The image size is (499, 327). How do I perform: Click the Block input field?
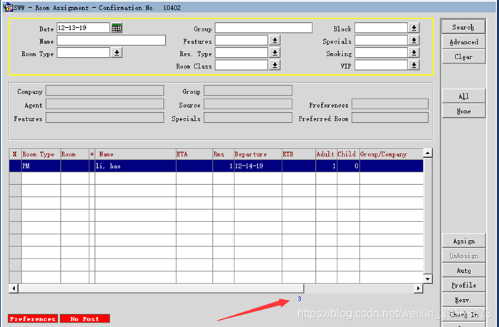(381, 28)
